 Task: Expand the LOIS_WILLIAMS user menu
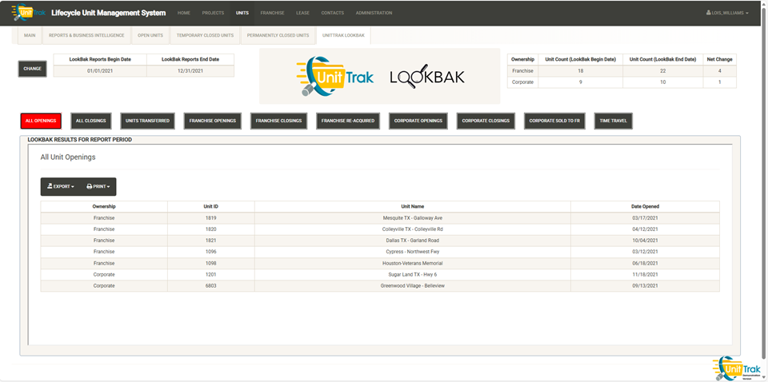pyautogui.click(x=727, y=13)
